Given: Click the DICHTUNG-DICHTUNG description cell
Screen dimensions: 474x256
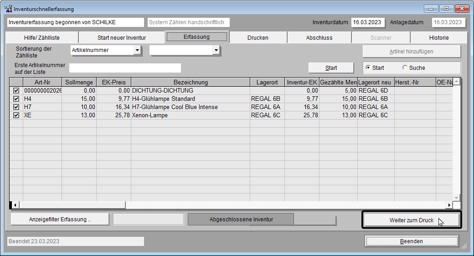Looking at the screenshot, I should click(191, 90).
